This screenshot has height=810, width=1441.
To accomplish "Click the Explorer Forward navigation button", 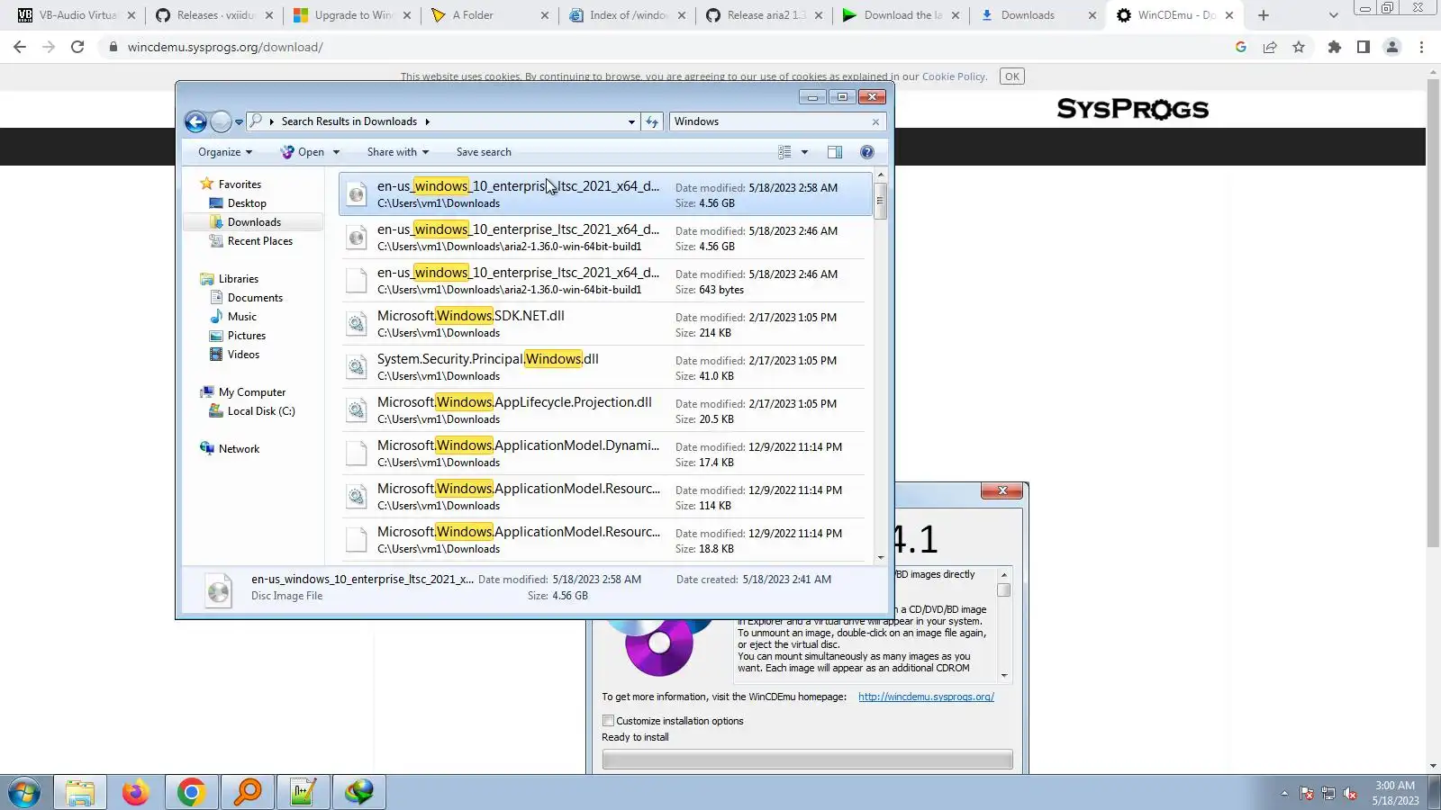I will [x=221, y=121].
